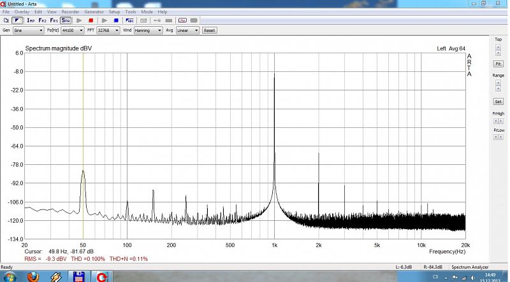Click the gray rectangle device icon

tap(169, 20)
